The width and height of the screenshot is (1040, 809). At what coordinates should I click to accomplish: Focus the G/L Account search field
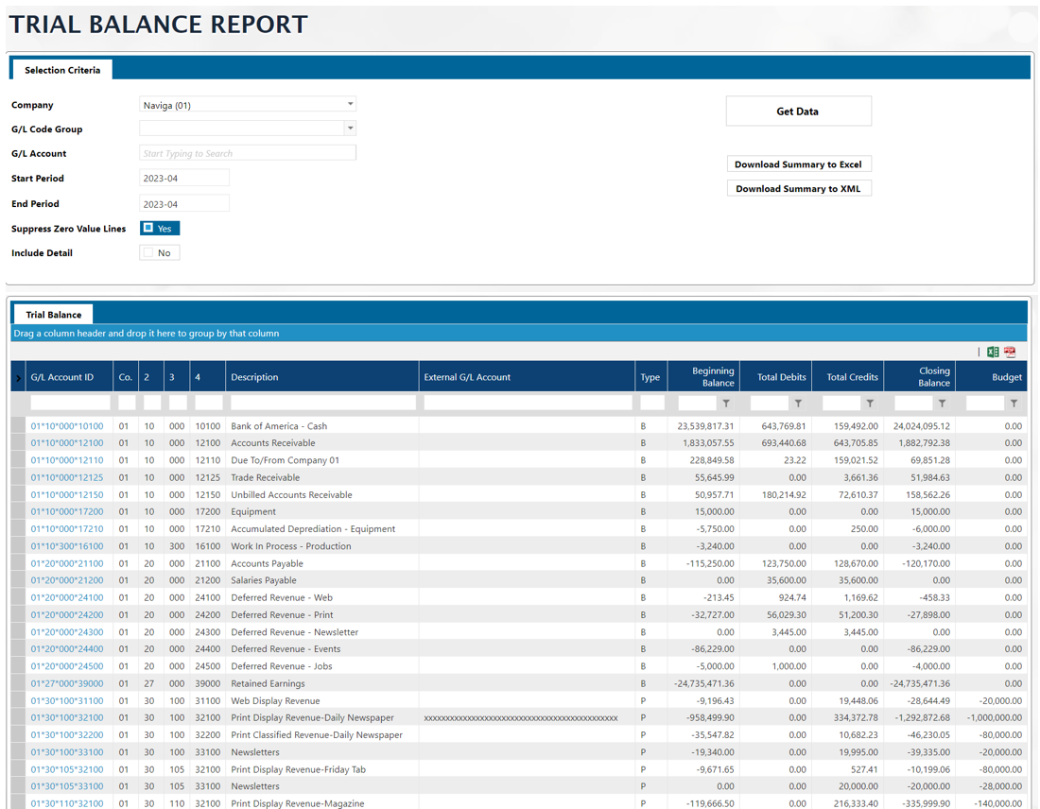[248, 153]
